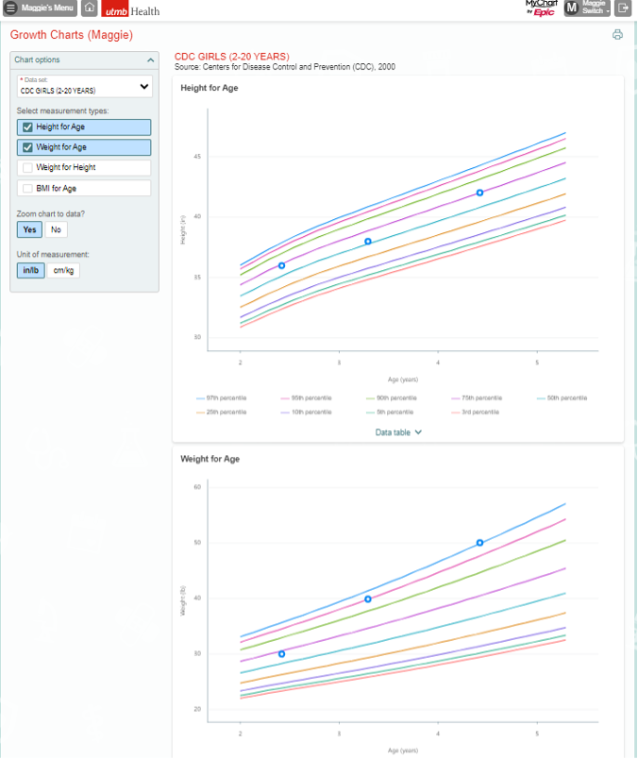Enable the BMI for Age checkbox
Image resolution: width=638 pixels, height=759 pixels.
(x=28, y=189)
